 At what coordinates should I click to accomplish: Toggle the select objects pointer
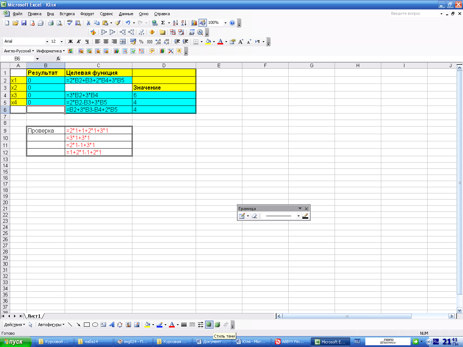point(31,325)
